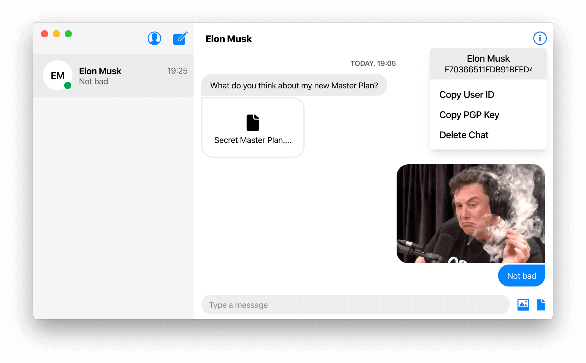Maximize the window with green button
Image resolution: width=586 pixels, height=363 pixels.
[x=68, y=34]
